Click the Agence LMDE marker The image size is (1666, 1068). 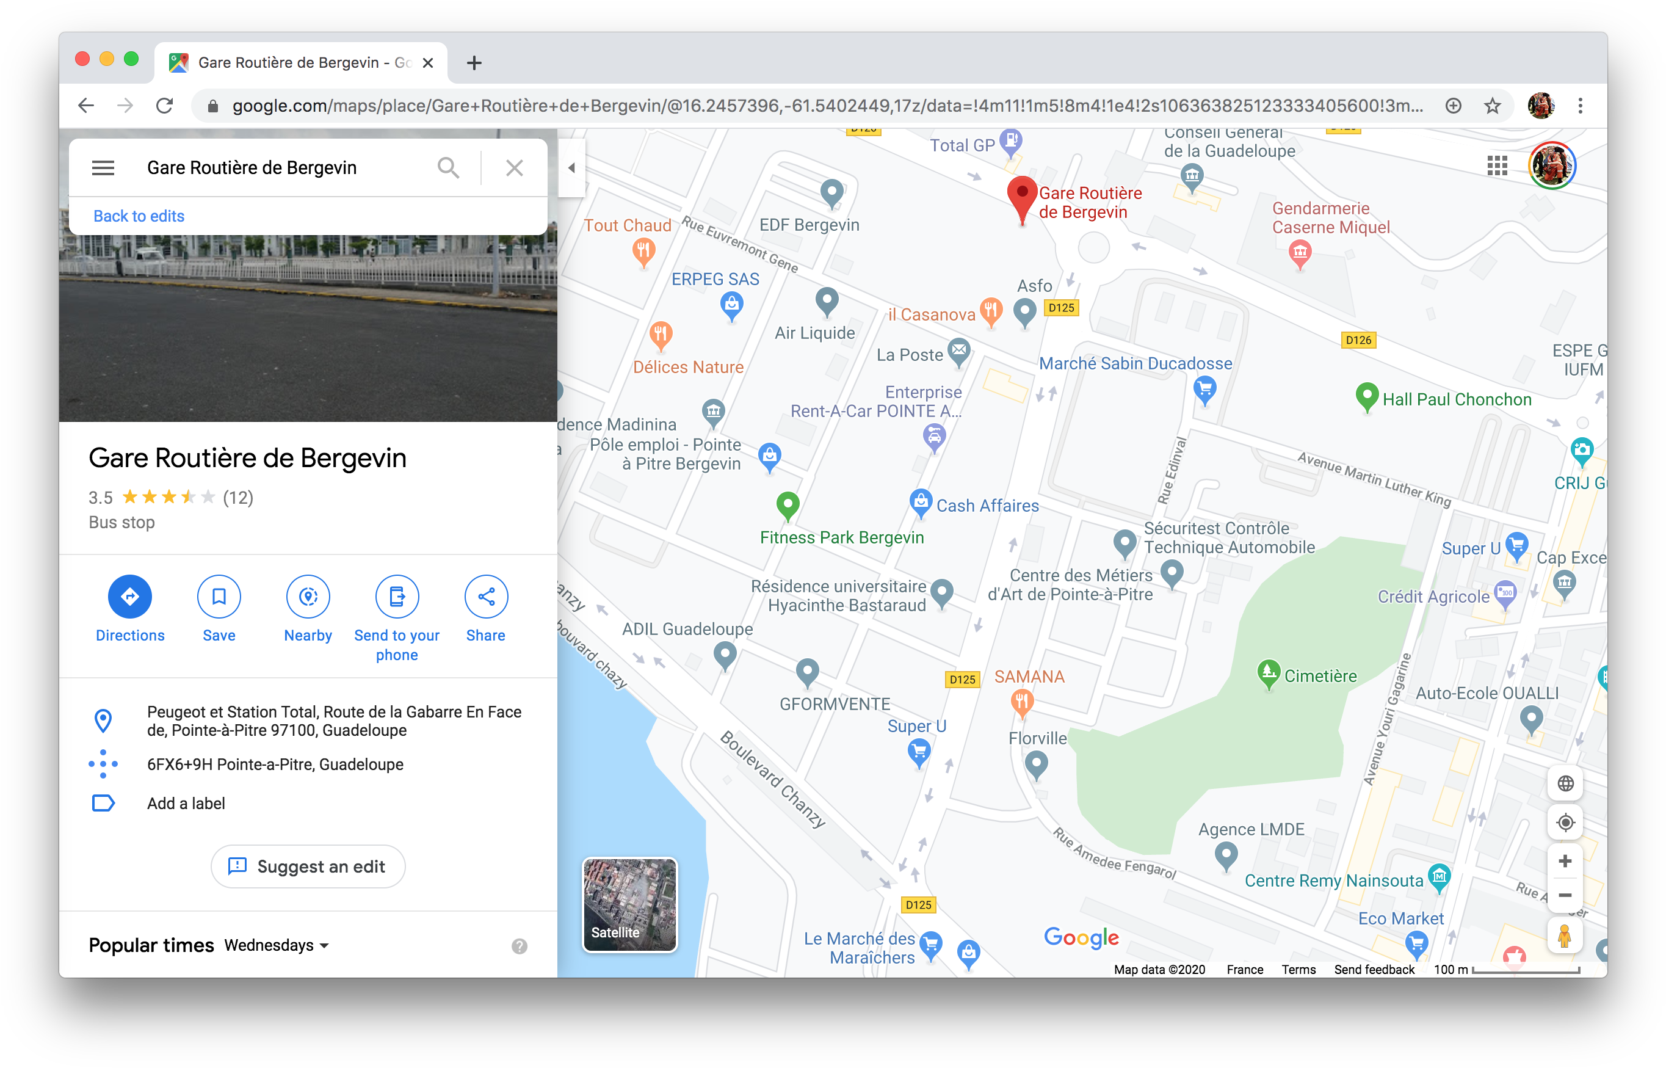1226,855
